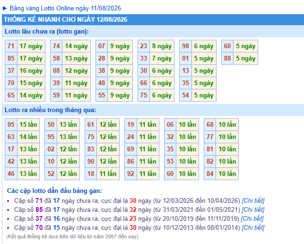Viewport: 304px width, 244px height.
Task: Select number 02 with 12 lần
Action: 51,149
